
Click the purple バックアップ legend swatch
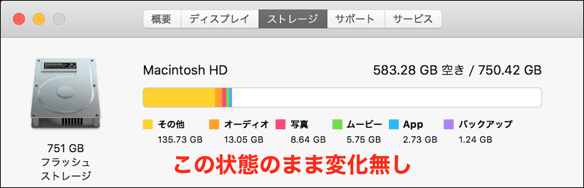(449, 124)
